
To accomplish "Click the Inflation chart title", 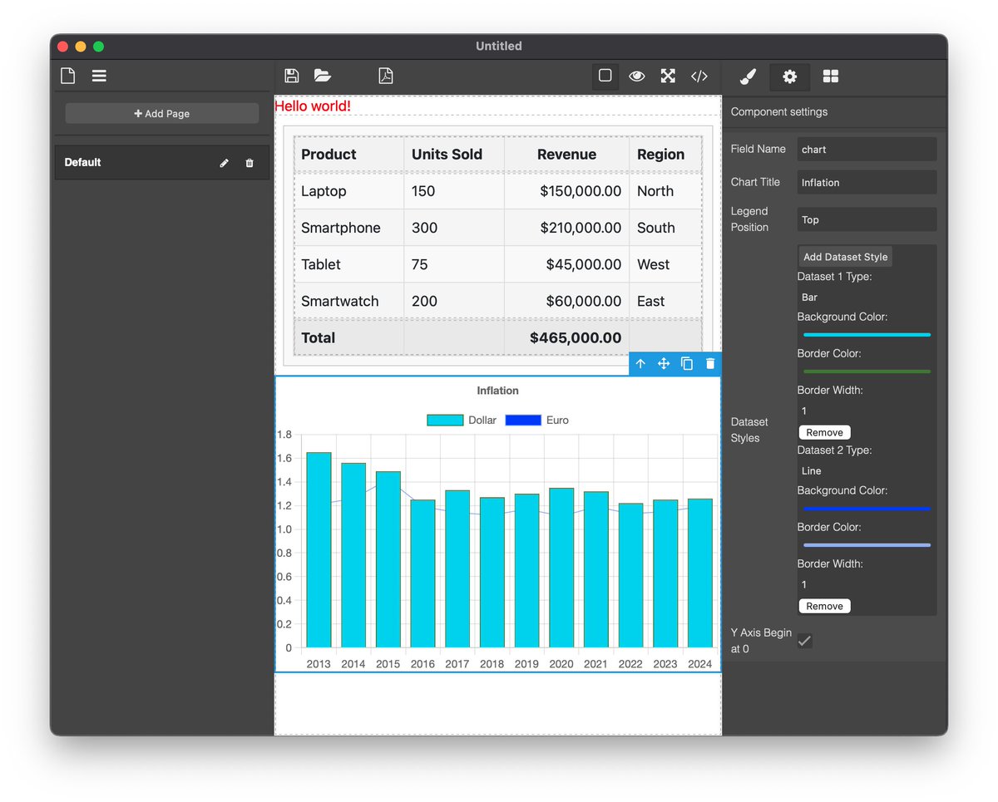I will click(498, 391).
